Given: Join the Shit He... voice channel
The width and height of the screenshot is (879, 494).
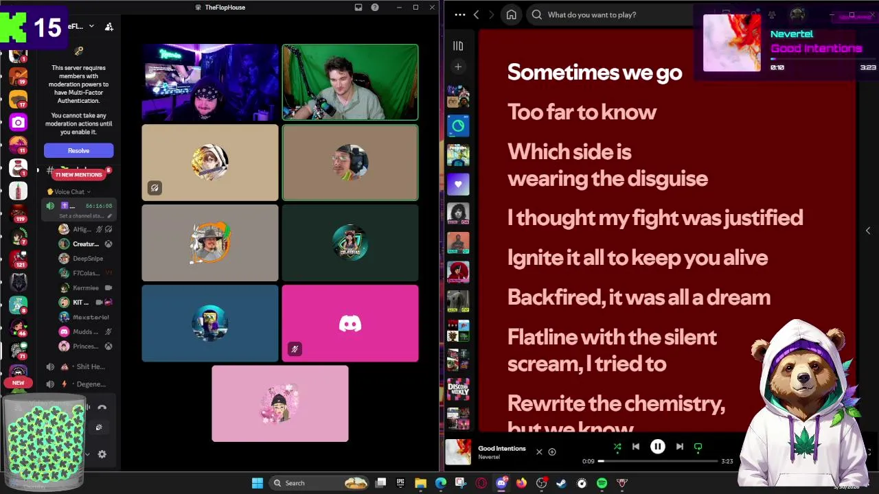Looking at the screenshot, I should [78, 366].
